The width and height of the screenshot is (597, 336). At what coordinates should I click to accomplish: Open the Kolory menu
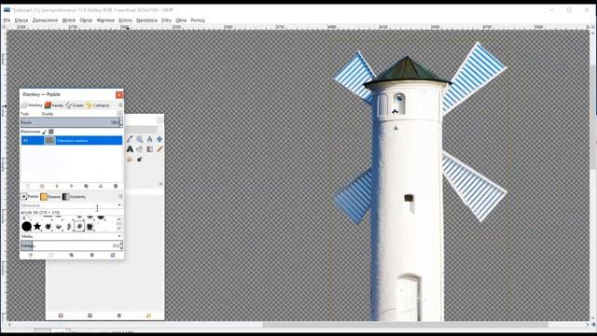125,21
